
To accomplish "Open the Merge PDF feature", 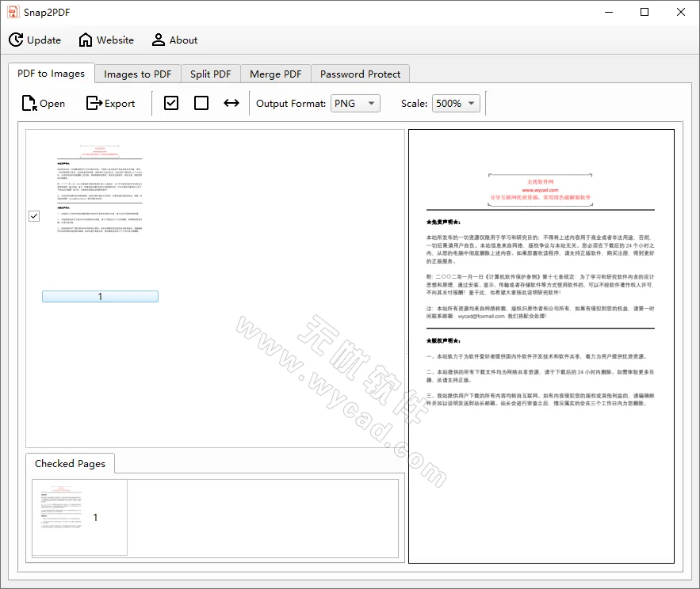I will pos(275,73).
